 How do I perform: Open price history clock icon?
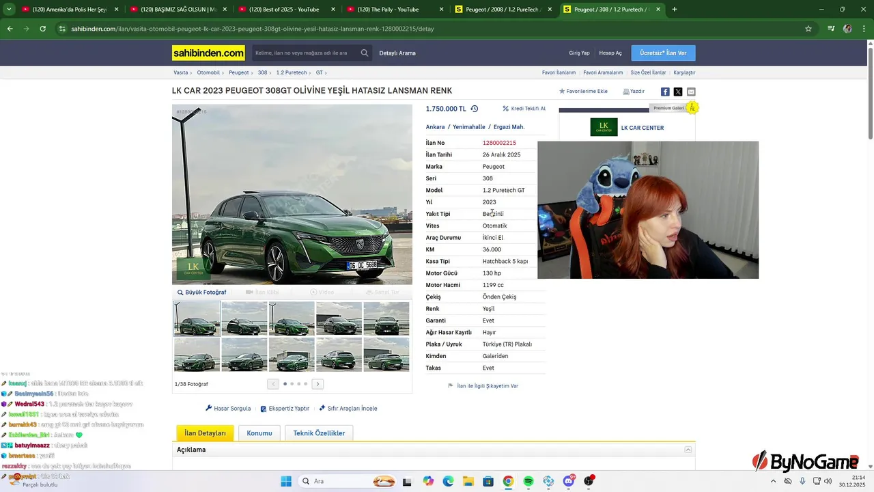pos(475,109)
